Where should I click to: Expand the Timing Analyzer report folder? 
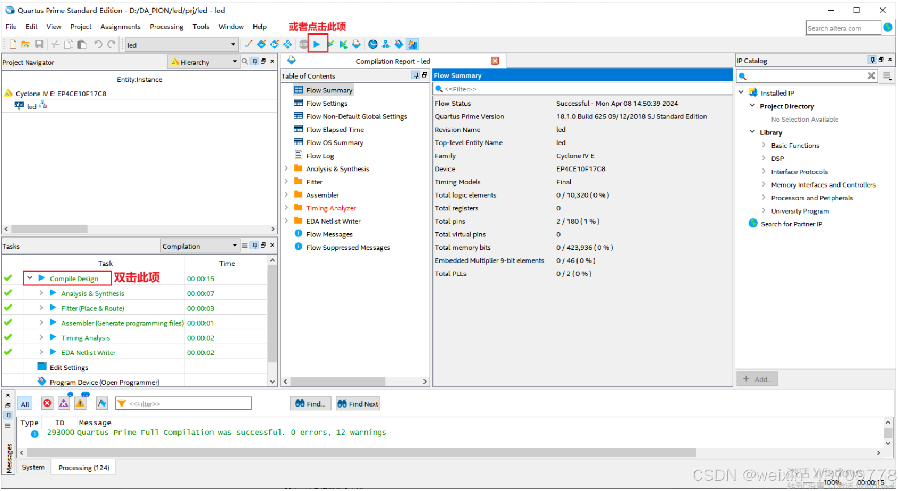pyautogui.click(x=286, y=207)
